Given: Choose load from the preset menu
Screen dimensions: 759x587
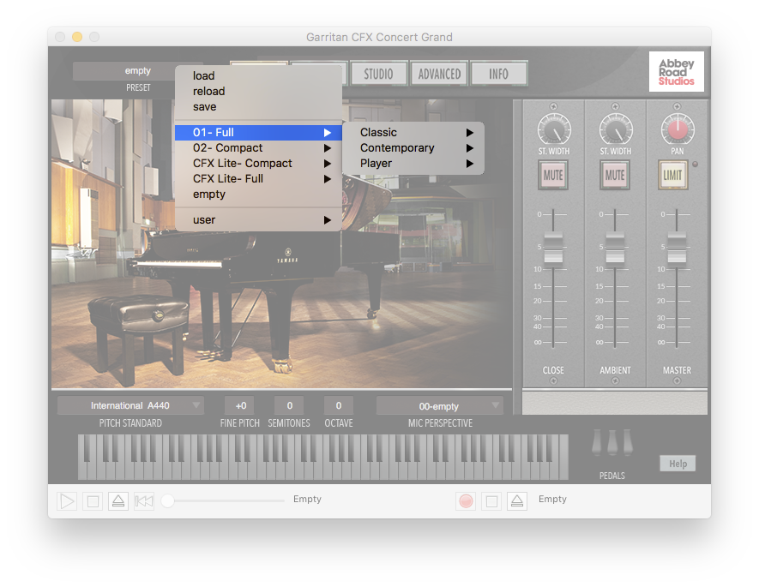Looking at the screenshot, I should click(x=258, y=76).
